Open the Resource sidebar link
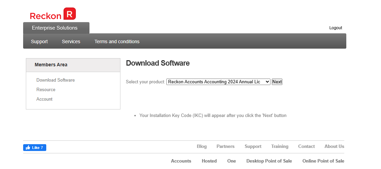The height and width of the screenshot is (169, 381). pos(46,89)
